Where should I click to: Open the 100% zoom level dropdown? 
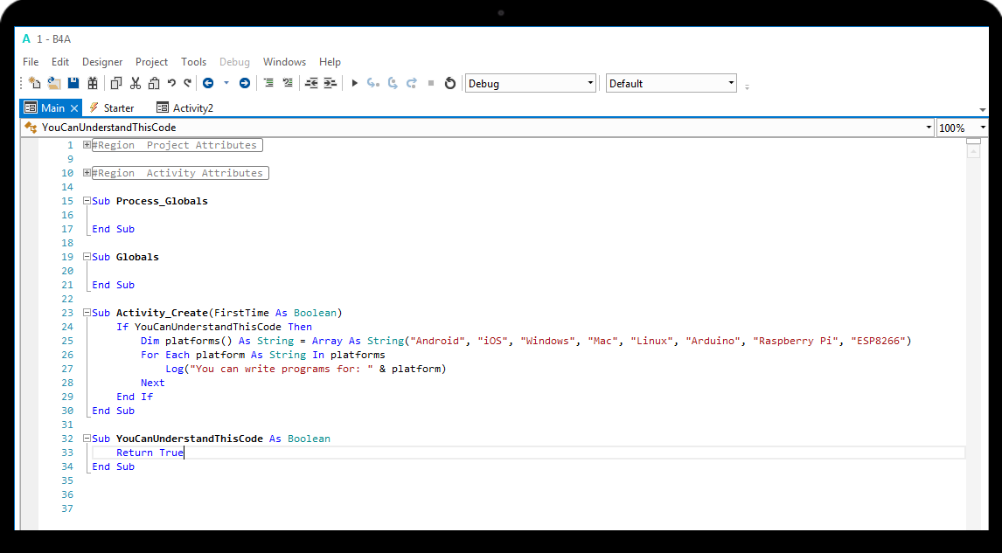pos(962,128)
